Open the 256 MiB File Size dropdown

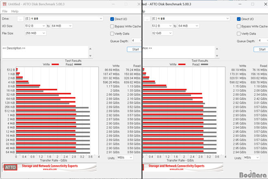click(35, 33)
